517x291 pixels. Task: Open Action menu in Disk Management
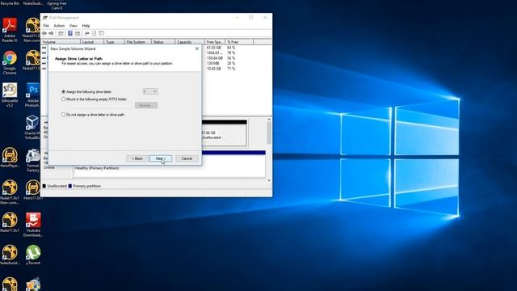pos(59,26)
